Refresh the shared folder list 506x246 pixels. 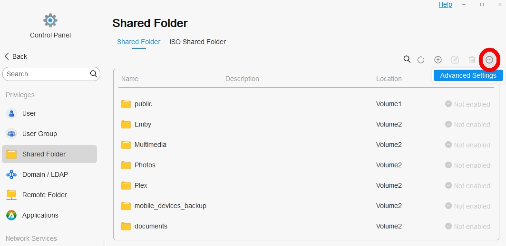421,60
